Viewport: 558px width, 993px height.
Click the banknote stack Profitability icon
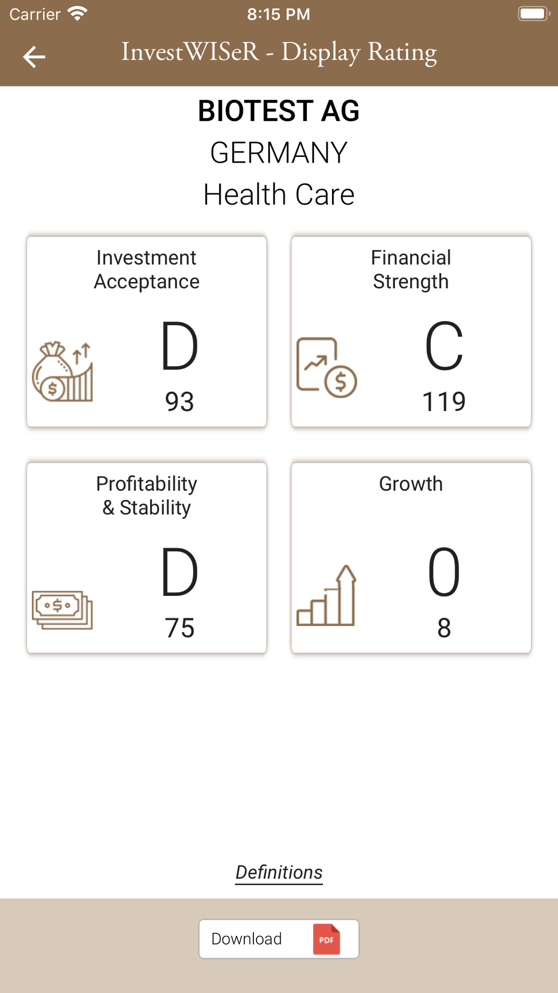coord(62,610)
